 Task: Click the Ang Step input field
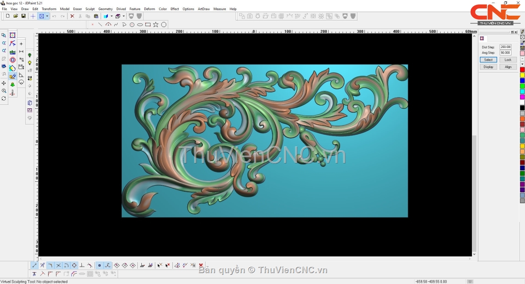[x=505, y=52]
